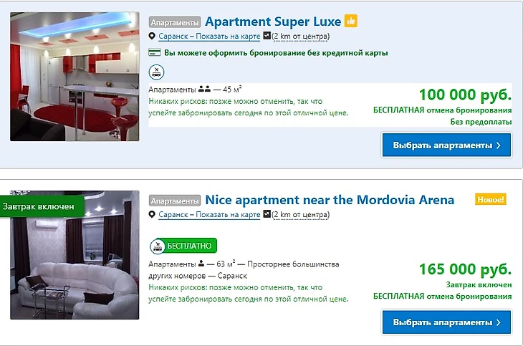Click the free shuttle icon labeled БЕСПЛАТНО
523x346 pixels.
point(183,246)
